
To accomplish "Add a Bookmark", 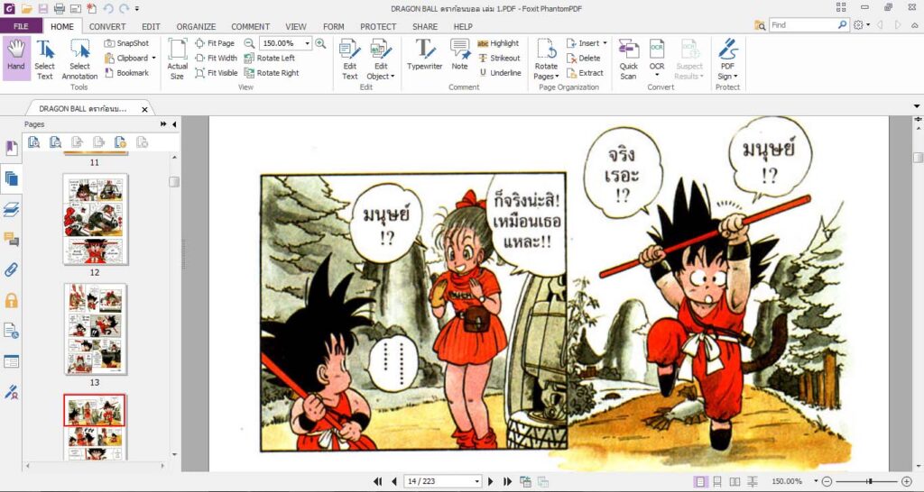I will tap(126, 73).
